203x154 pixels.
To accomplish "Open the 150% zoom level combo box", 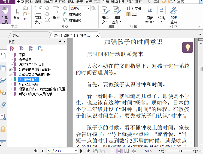I will [x=80, y=8].
